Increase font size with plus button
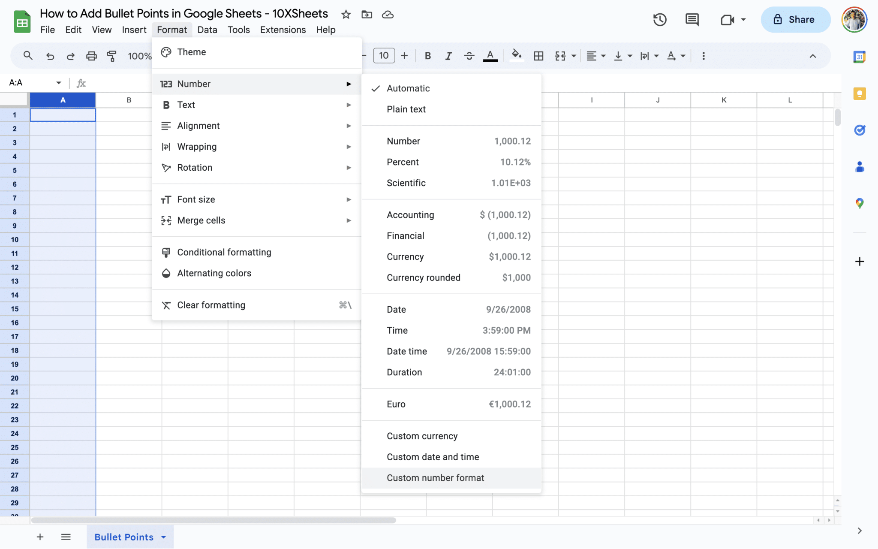The image size is (878, 549). click(404, 56)
